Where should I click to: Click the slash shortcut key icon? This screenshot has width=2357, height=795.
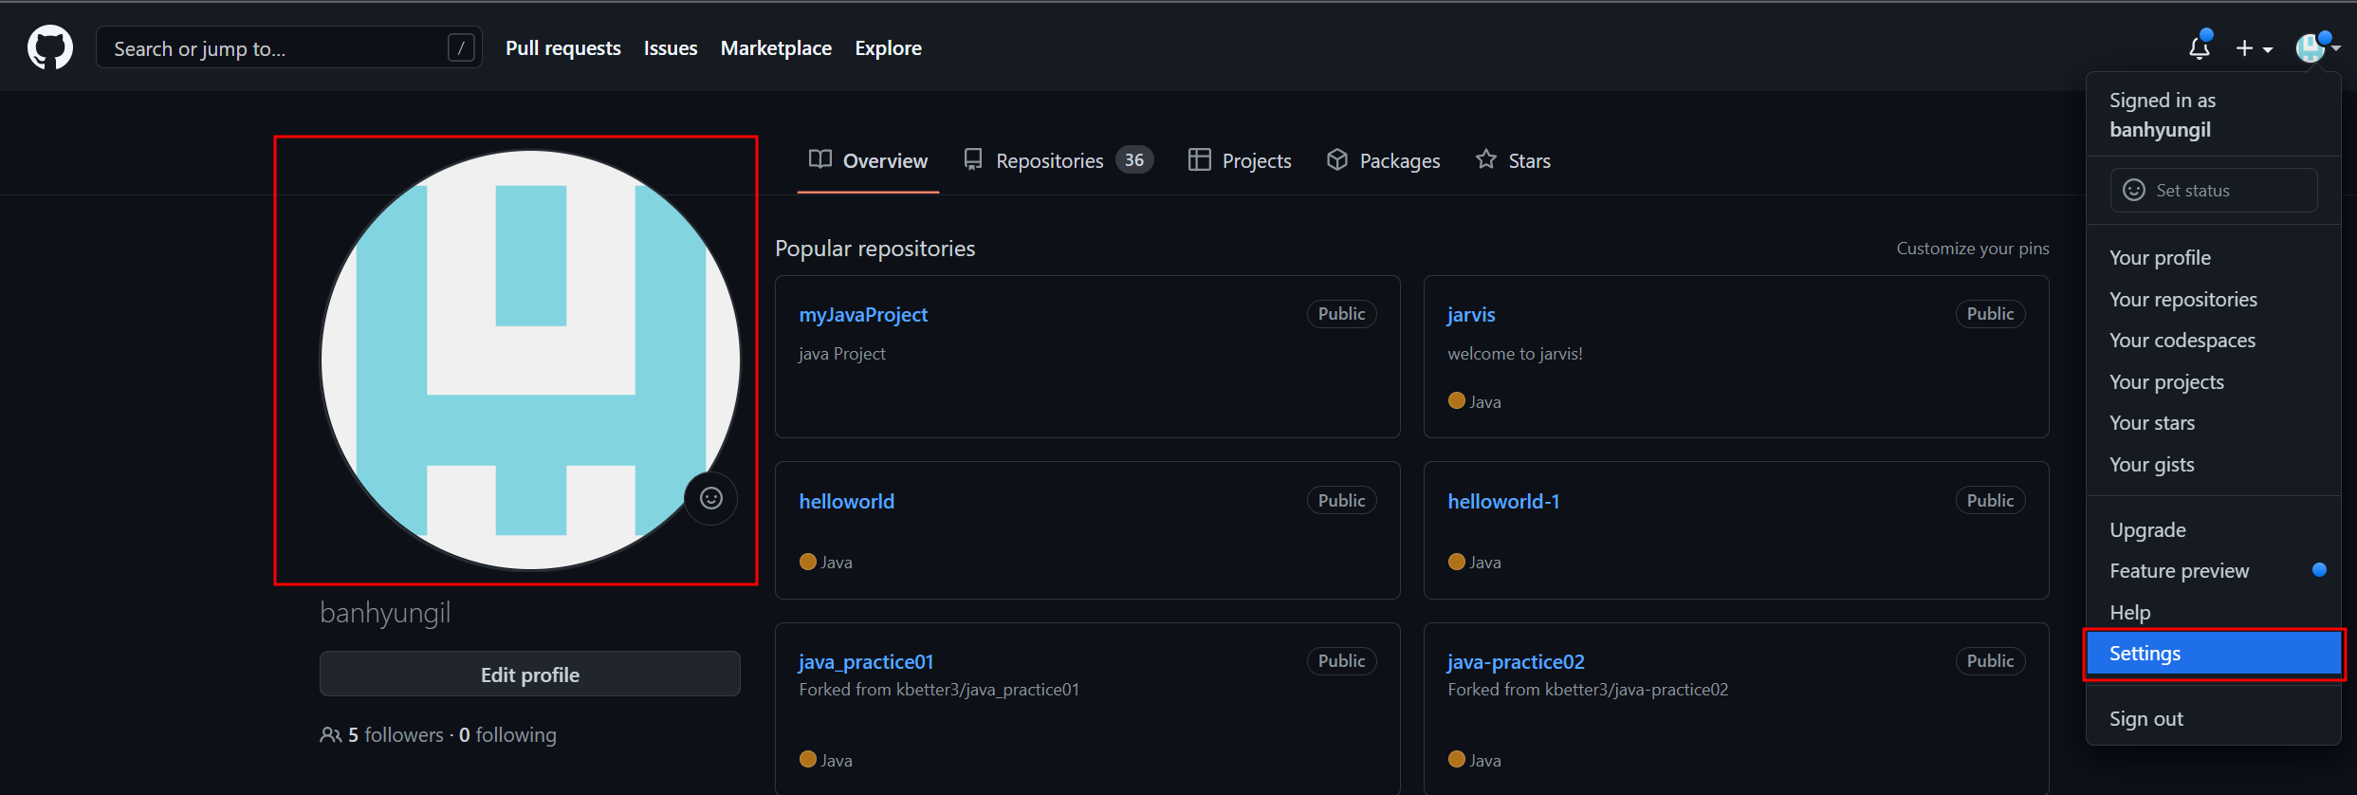[461, 47]
